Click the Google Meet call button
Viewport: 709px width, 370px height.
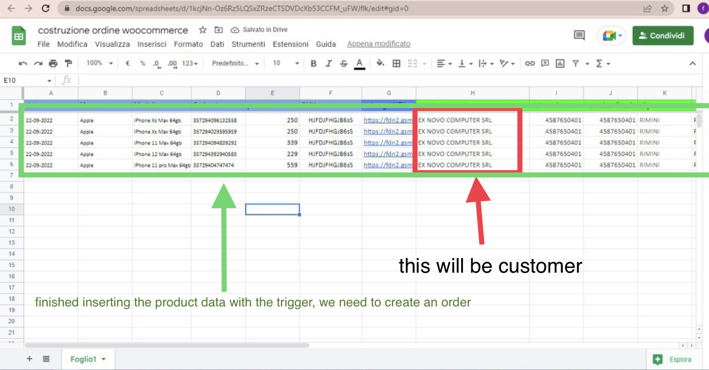click(612, 36)
